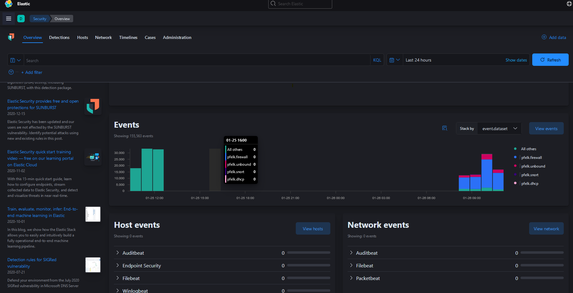
Task: Expand the Network events Auditbeat row
Action: pyautogui.click(x=351, y=253)
